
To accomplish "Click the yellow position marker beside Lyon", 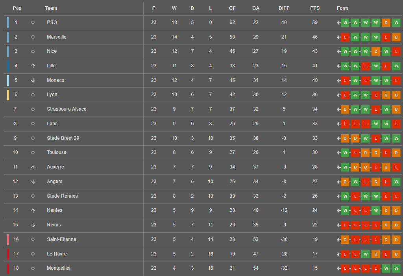I will [8, 94].
